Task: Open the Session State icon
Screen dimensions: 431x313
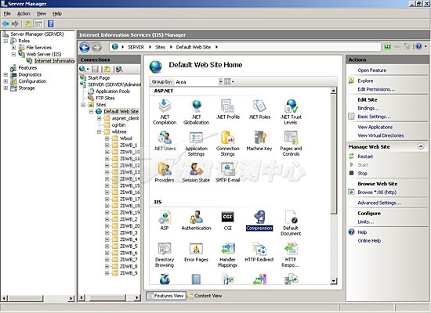Action: point(196,172)
